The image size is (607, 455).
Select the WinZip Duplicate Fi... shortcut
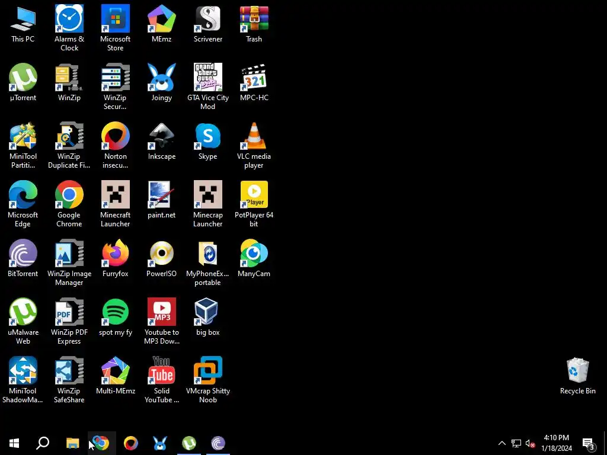coord(69,146)
